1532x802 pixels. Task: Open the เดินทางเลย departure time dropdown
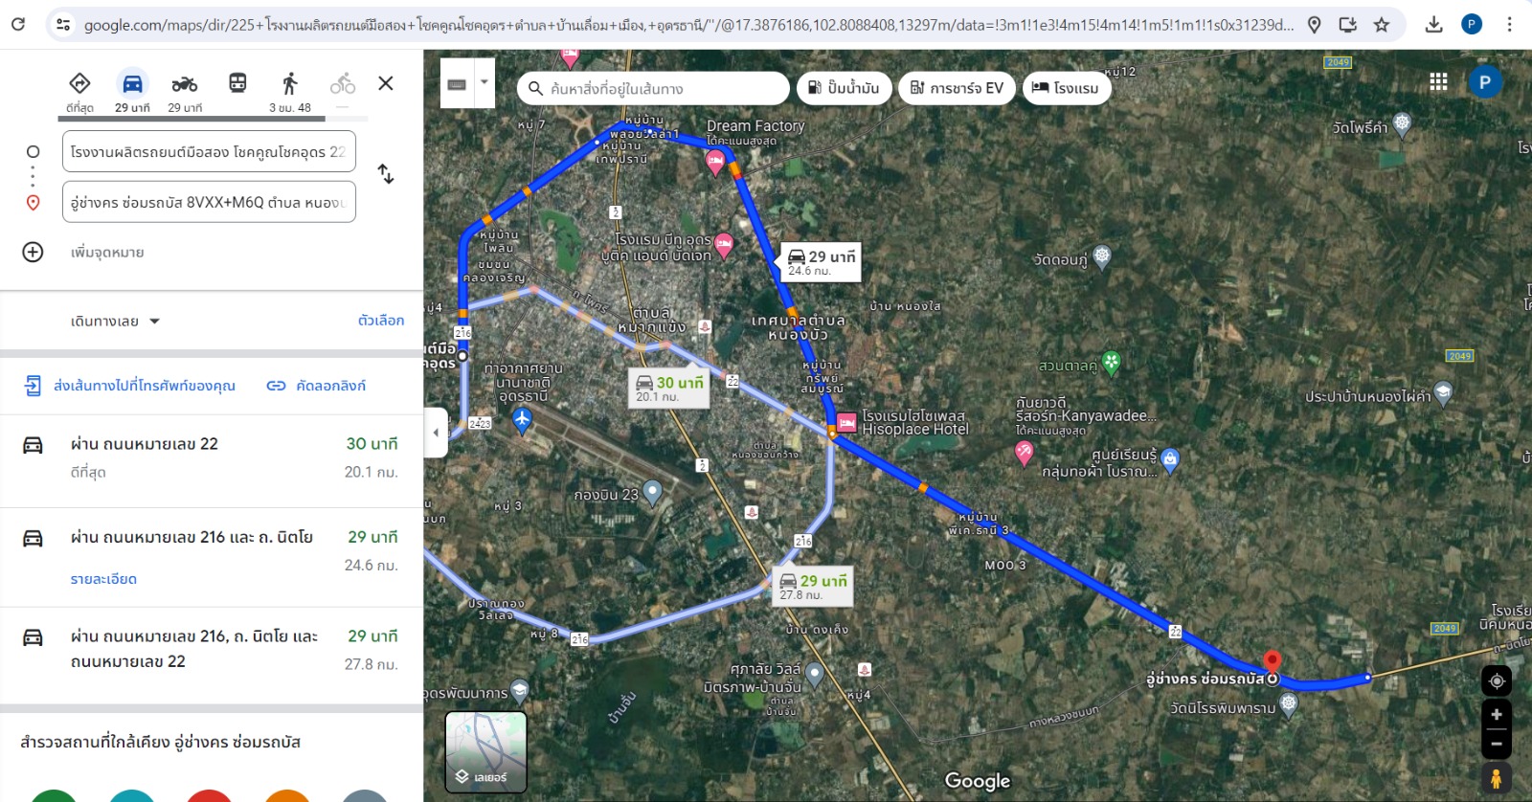[x=115, y=322]
